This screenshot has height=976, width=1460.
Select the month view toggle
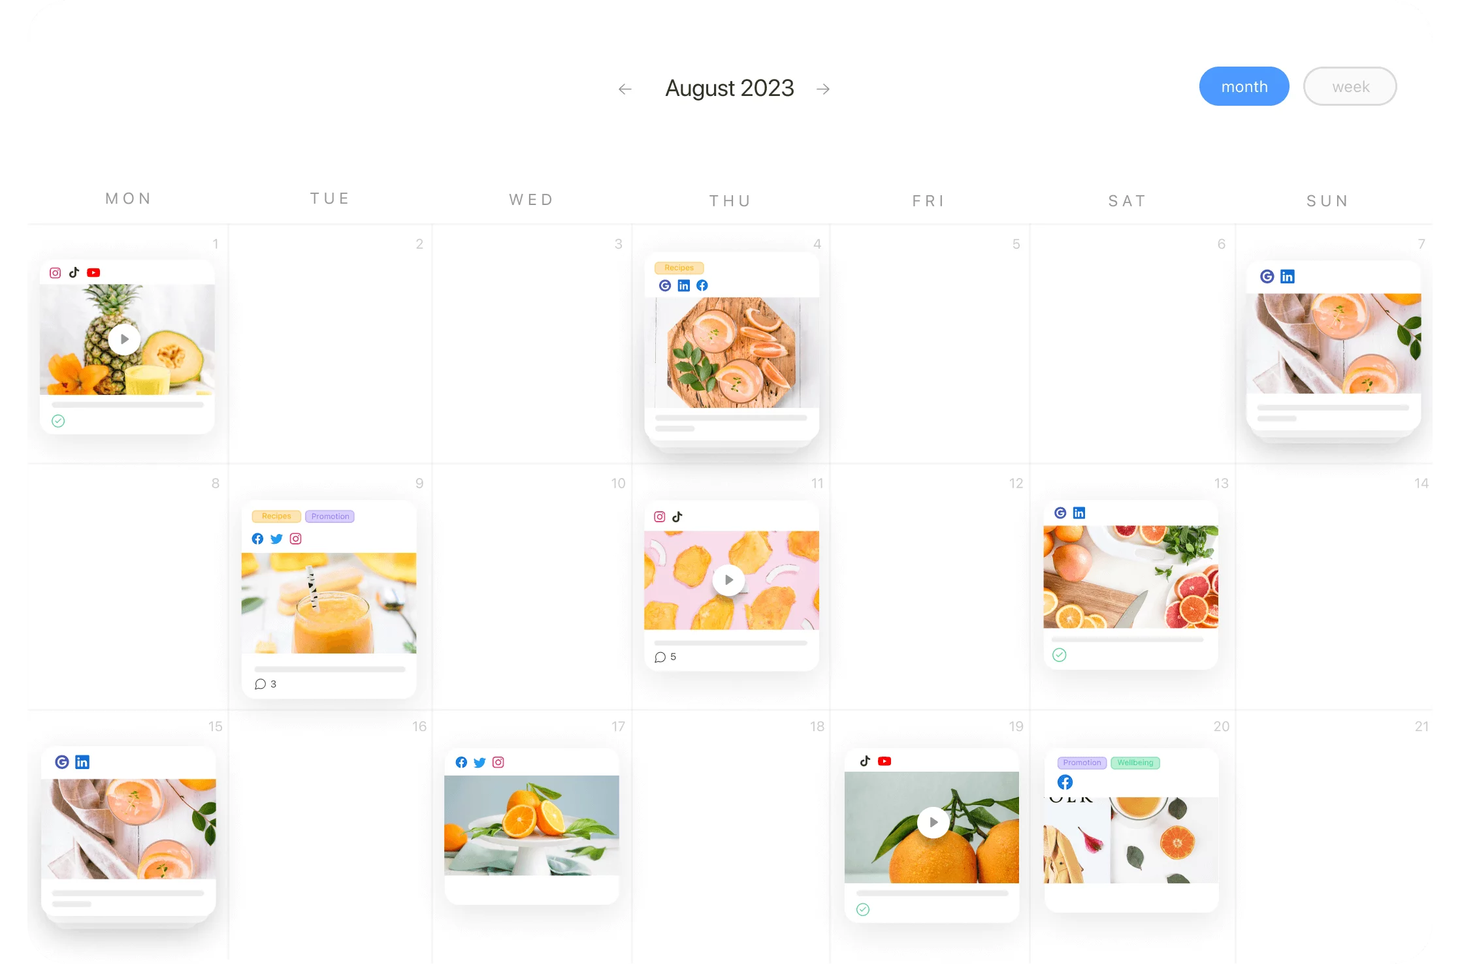tap(1244, 86)
